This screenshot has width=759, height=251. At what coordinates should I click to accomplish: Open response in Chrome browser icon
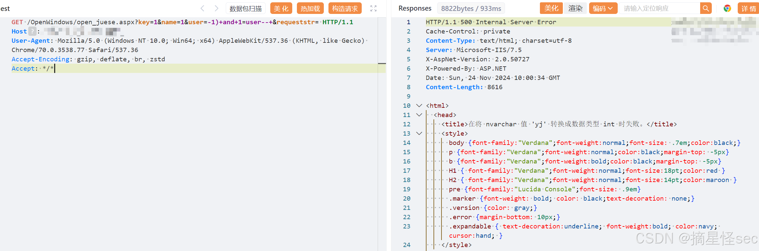coord(727,8)
